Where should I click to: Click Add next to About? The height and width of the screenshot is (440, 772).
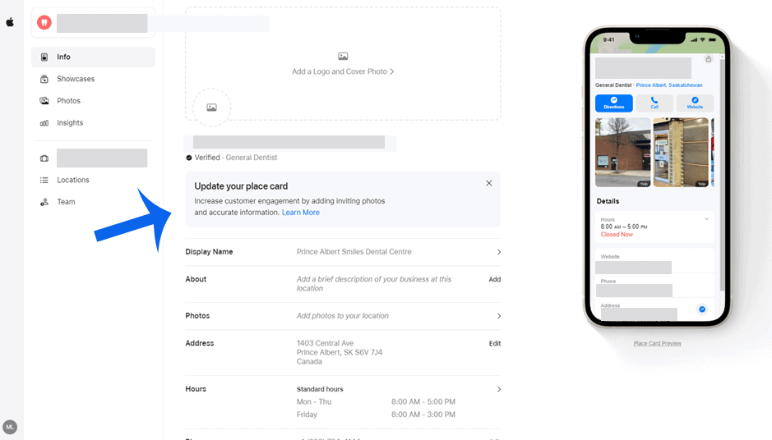tap(494, 280)
